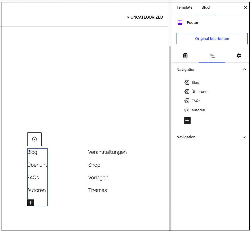Select FAQs item in sidebar list
Viewport: 250px width, 231px height.
point(196,101)
